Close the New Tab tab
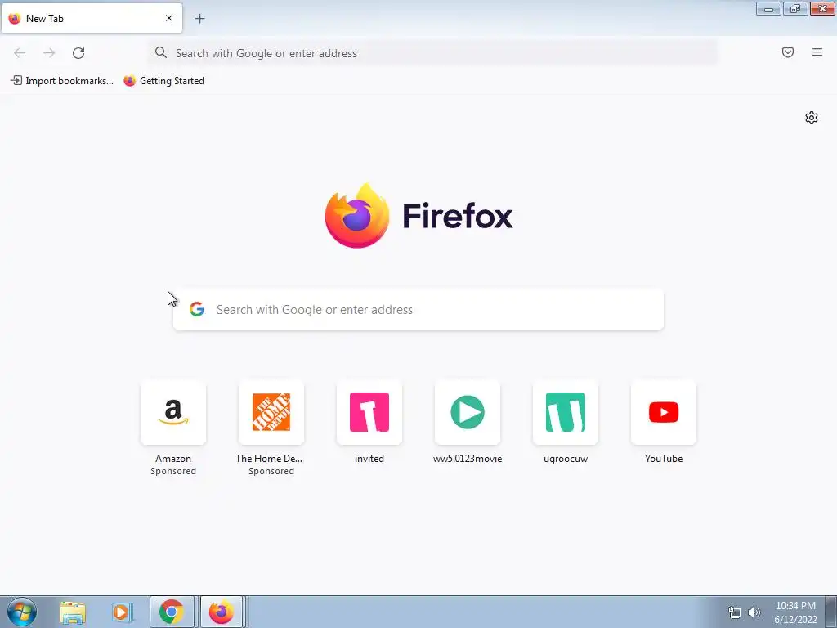Viewport: 837px width, 628px height. click(169, 18)
